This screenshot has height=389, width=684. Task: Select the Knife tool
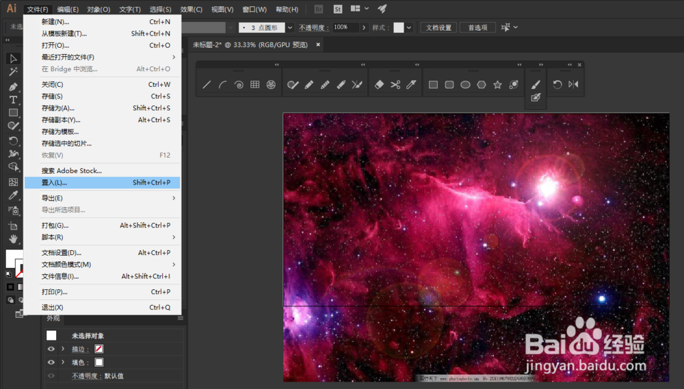click(x=411, y=85)
